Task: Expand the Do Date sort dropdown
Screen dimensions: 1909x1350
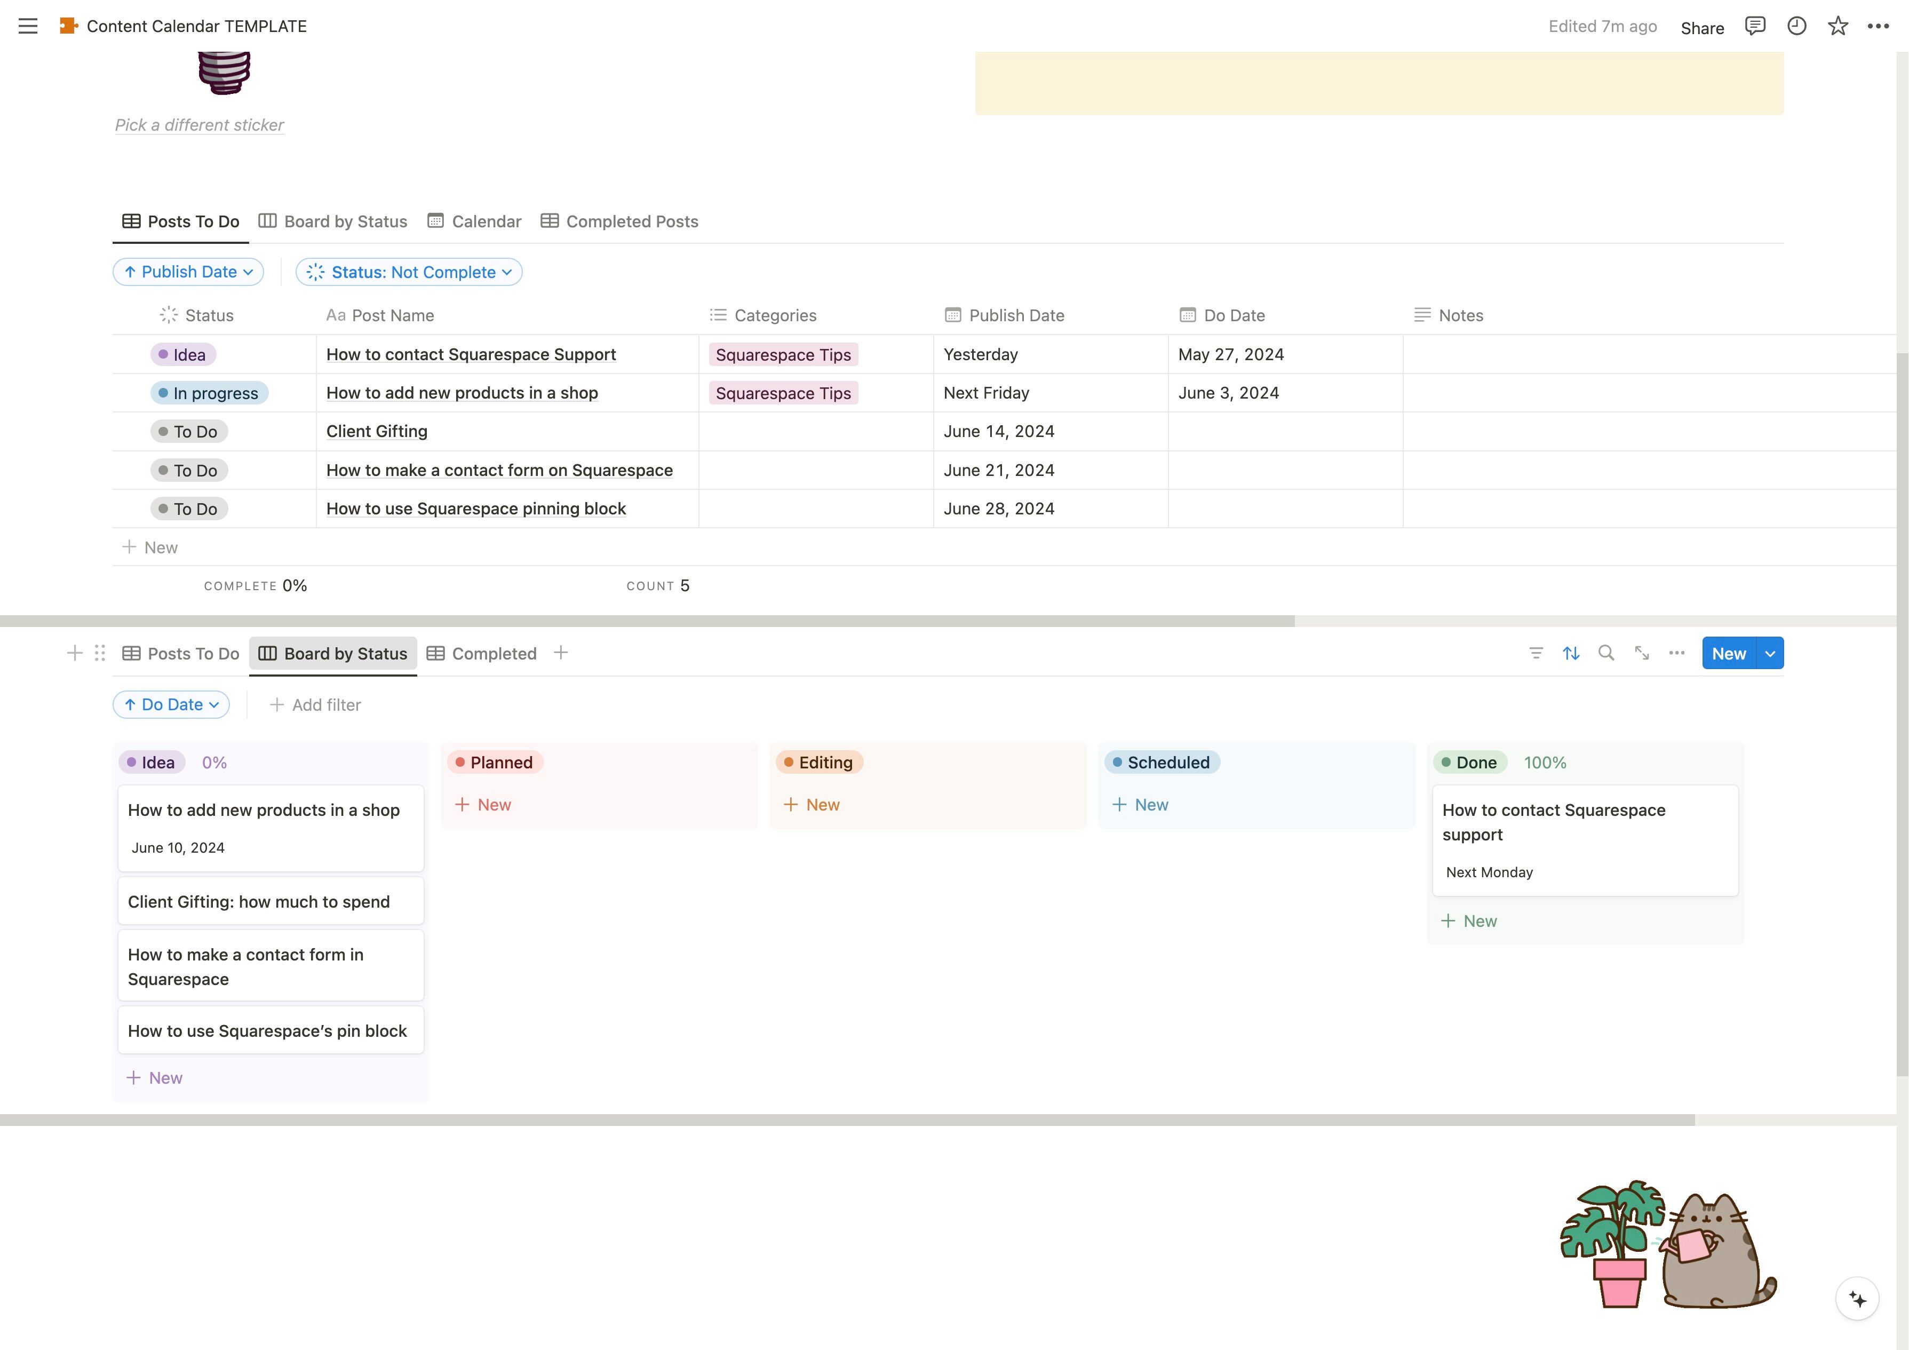Action: pyautogui.click(x=171, y=704)
